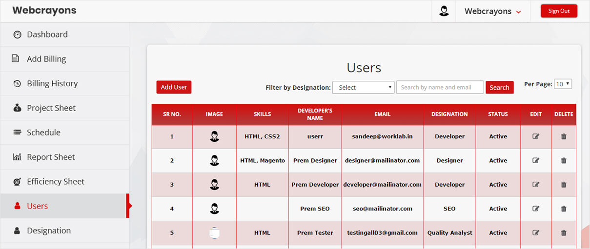Delete the Prem Tester user row
590x249 pixels.
point(564,232)
